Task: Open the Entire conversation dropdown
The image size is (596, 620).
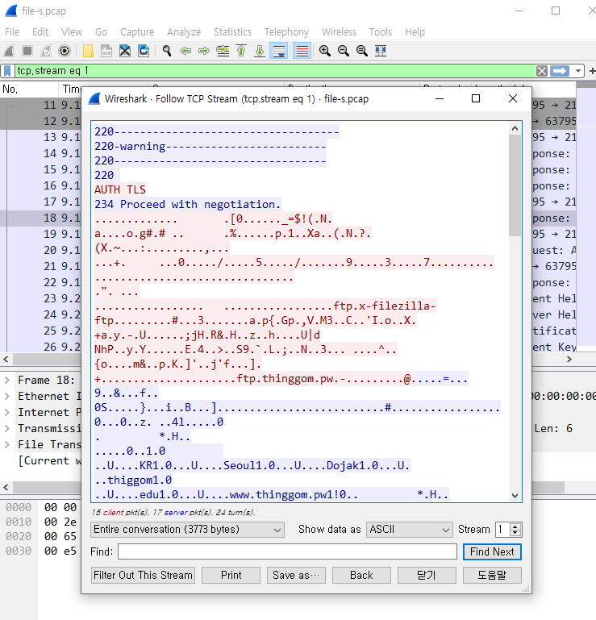Action: click(x=187, y=530)
